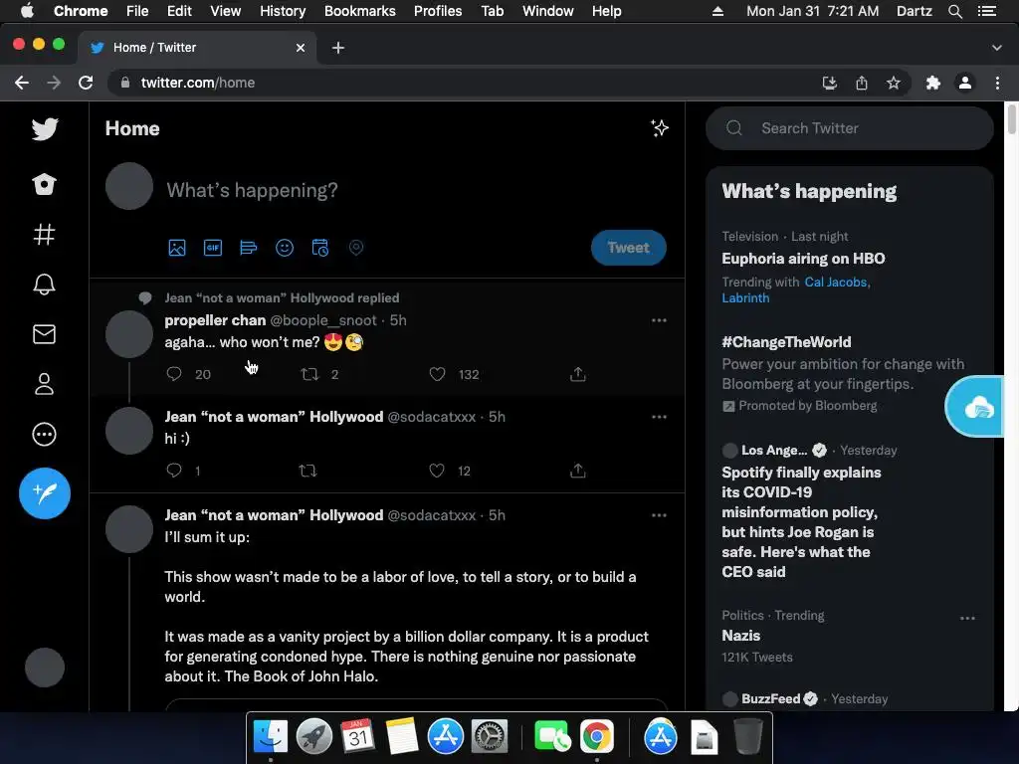Bookmark this page with star icon
1019x764 pixels.
coord(894,83)
